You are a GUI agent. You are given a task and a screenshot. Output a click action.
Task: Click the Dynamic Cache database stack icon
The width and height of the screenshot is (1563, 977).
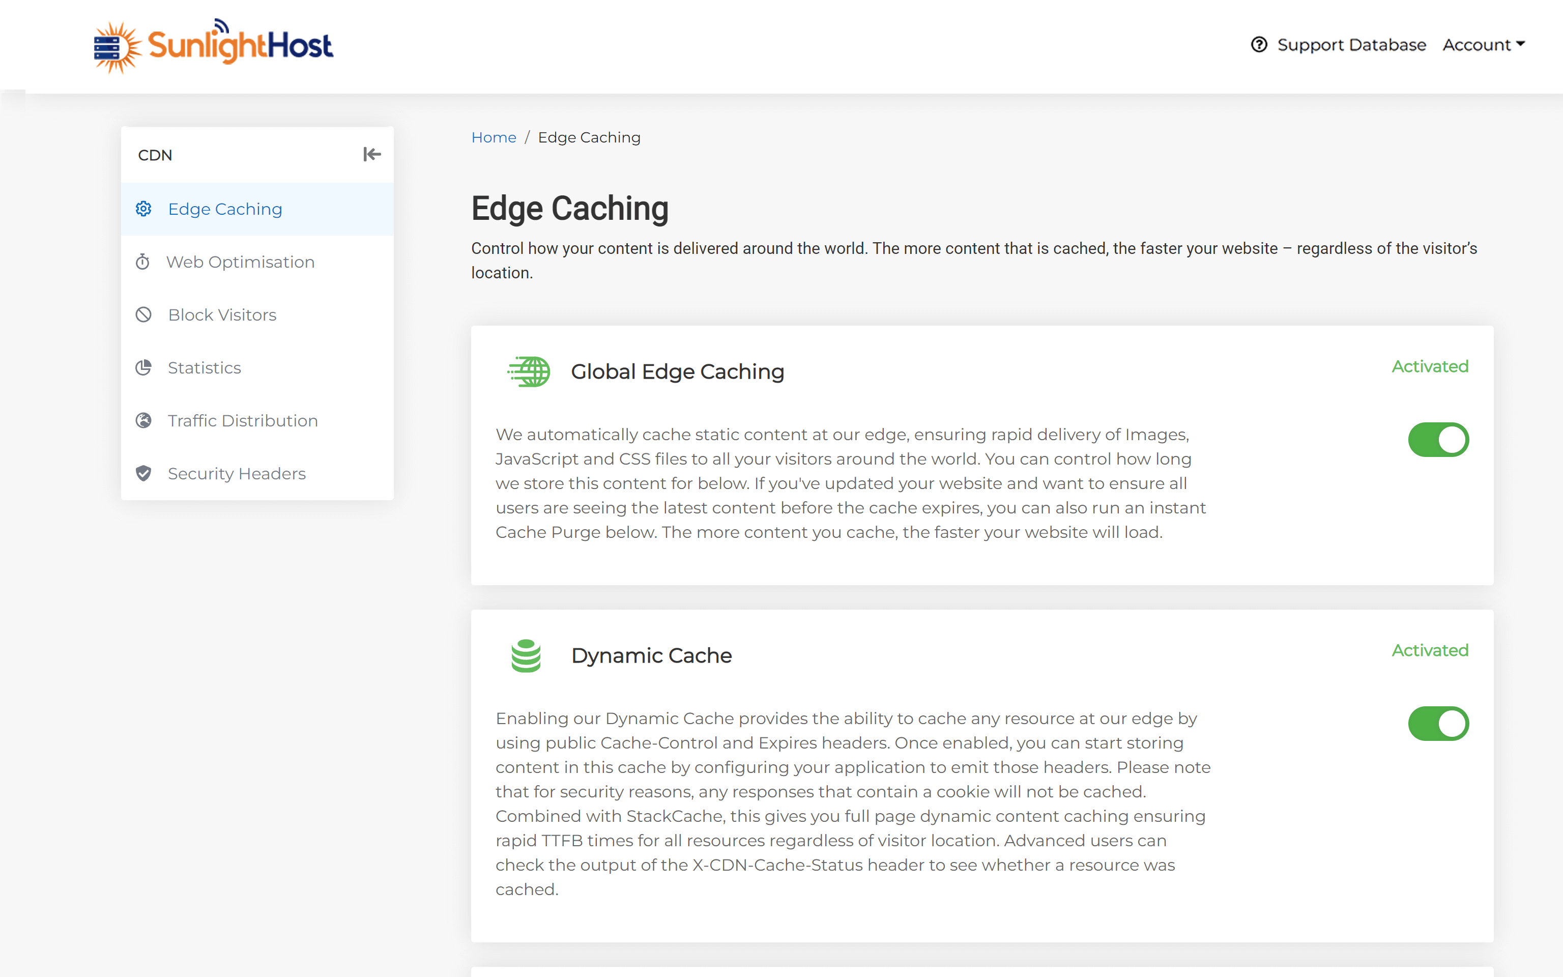pos(526,656)
